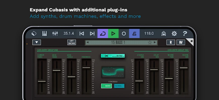The width and height of the screenshot is (219, 100).
Task: Show the piano keyboard via keys icon
Action: click(x=44, y=33)
